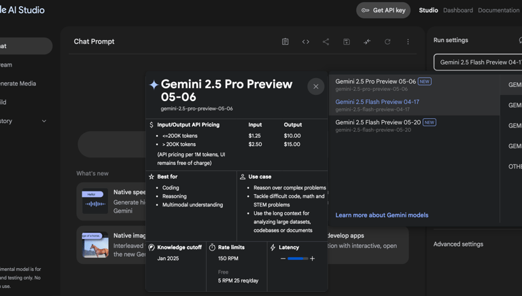Click the Get code brackets icon

click(x=306, y=42)
